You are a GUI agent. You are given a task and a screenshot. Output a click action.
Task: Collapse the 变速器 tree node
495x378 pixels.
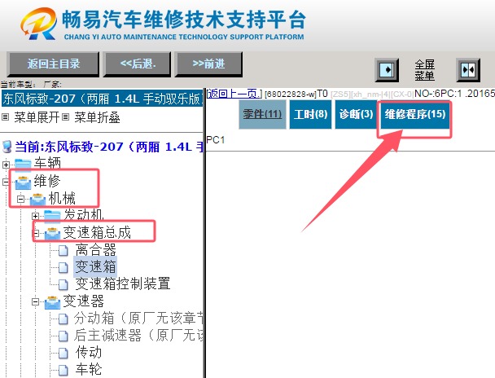click(x=35, y=302)
